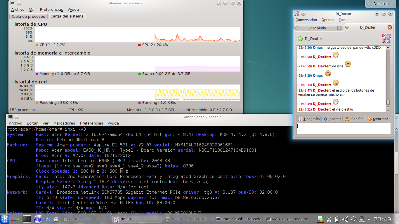
Task: Click the chat message input field
Action: (x=344, y=129)
